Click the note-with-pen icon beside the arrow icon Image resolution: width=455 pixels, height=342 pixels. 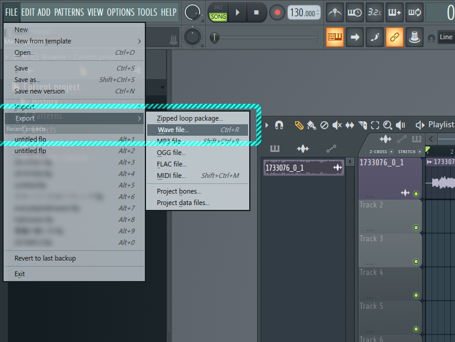[374, 37]
